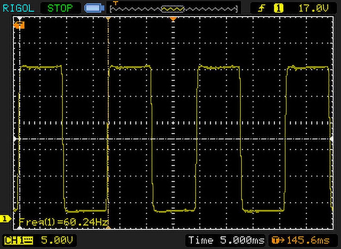Viewport: 341px width, 249px height.
Task: Click the small orange T above memory bar
Action: click(x=115, y=3)
